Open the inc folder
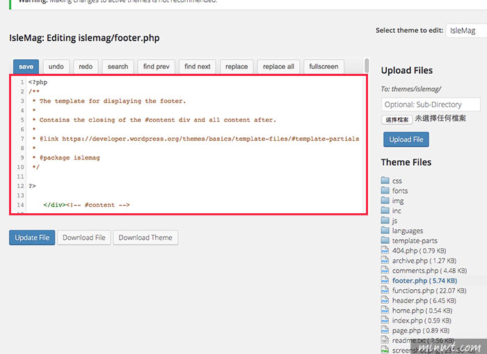487x354 pixels. tap(397, 211)
